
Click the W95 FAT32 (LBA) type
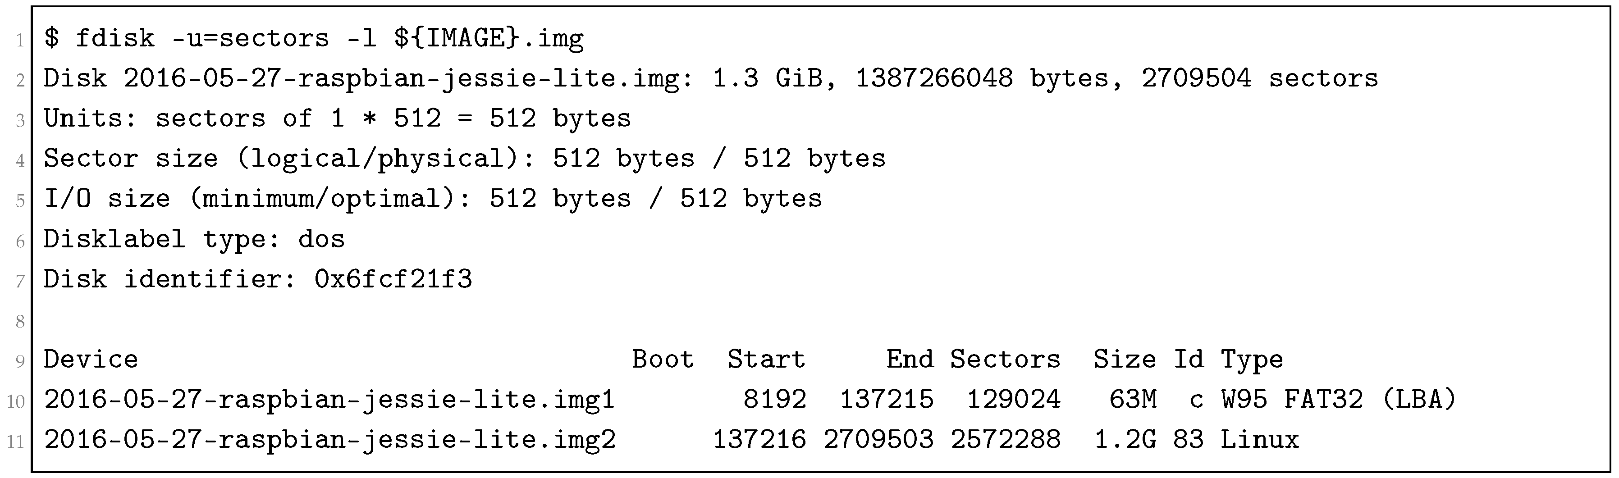(x=1338, y=400)
